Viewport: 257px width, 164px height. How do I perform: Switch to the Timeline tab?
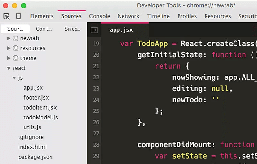[158, 16]
